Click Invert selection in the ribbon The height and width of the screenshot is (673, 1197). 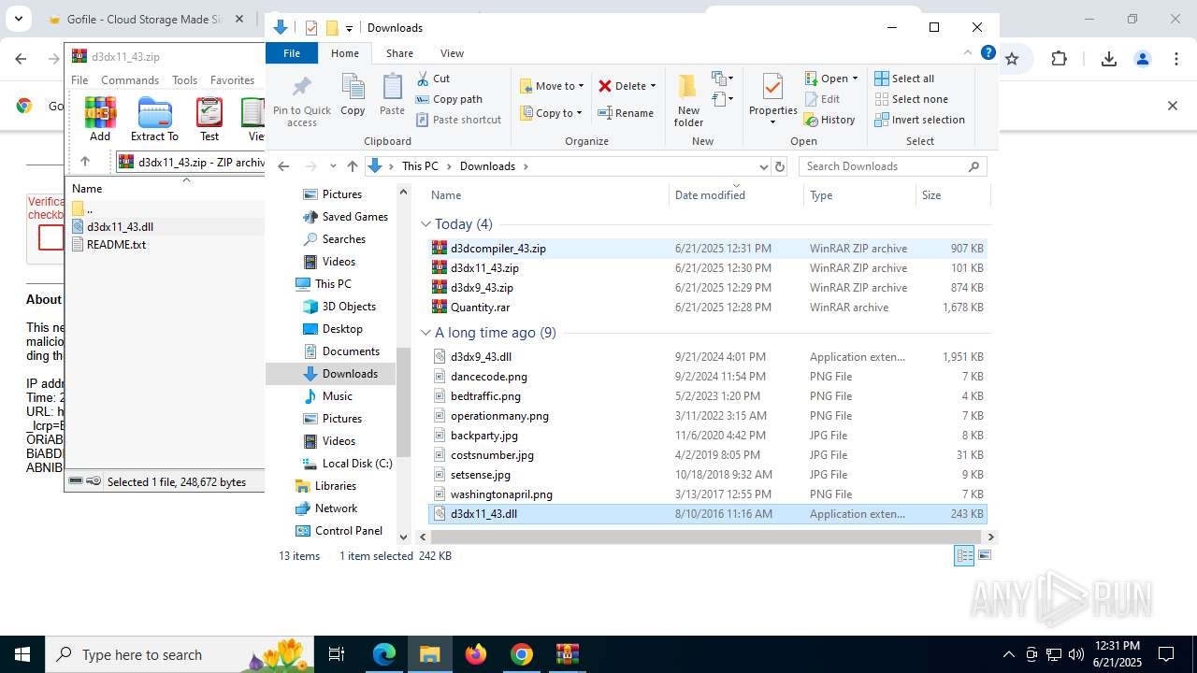[x=920, y=120]
